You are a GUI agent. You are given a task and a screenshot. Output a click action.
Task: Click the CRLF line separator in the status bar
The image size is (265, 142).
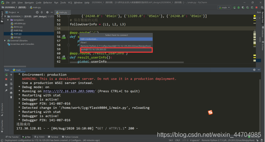[x=177, y=140]
